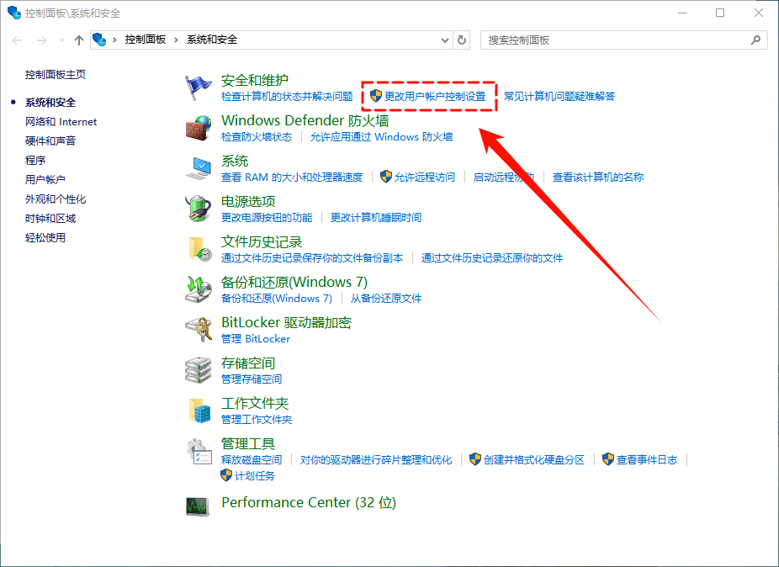
Task: Expand chevron after 控制面板 in breadcrumb
Action: point(176,40)
